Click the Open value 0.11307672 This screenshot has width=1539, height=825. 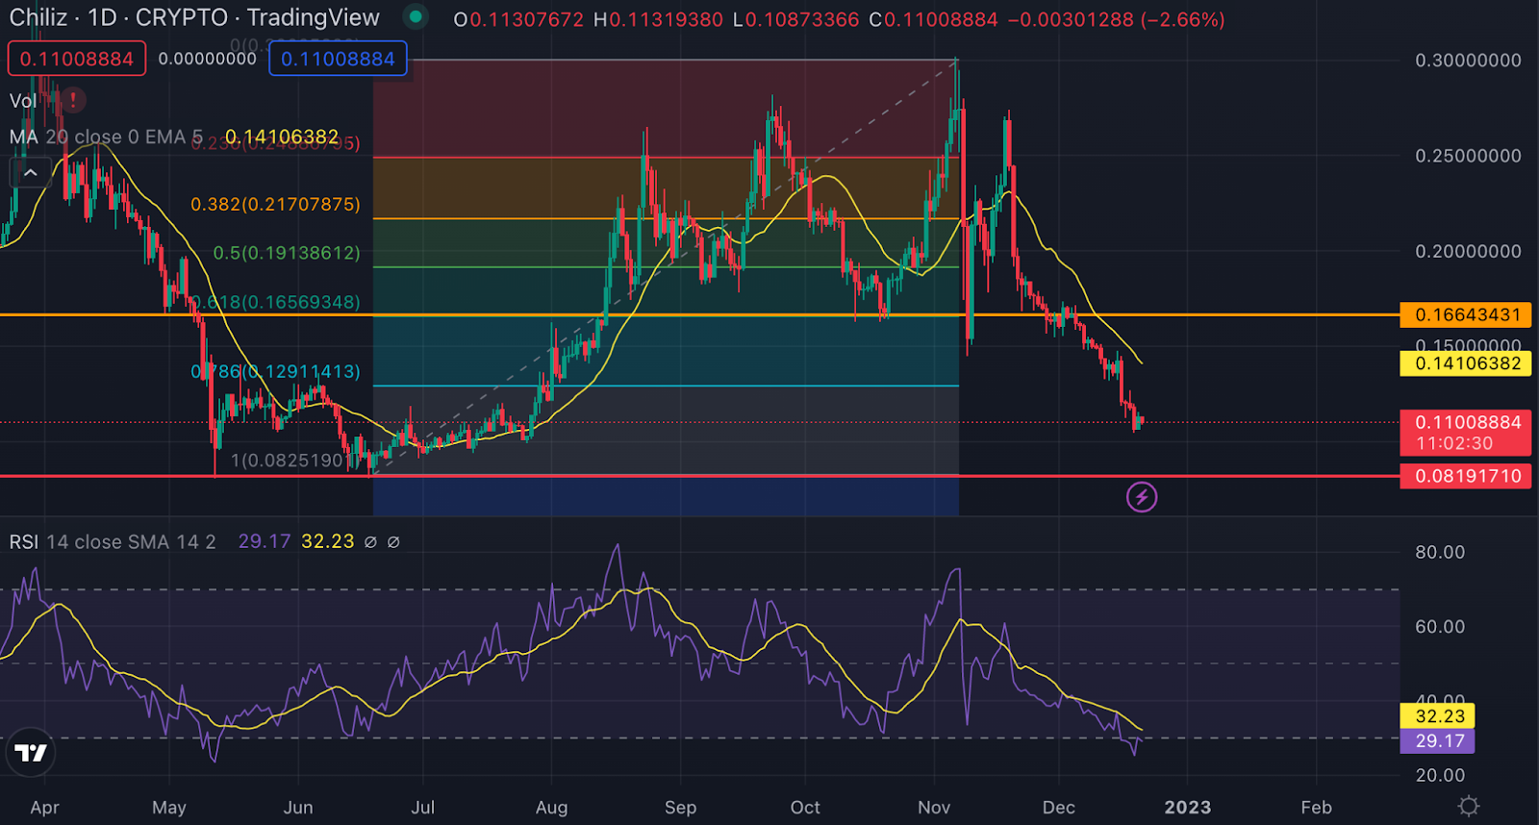[526, 19]
